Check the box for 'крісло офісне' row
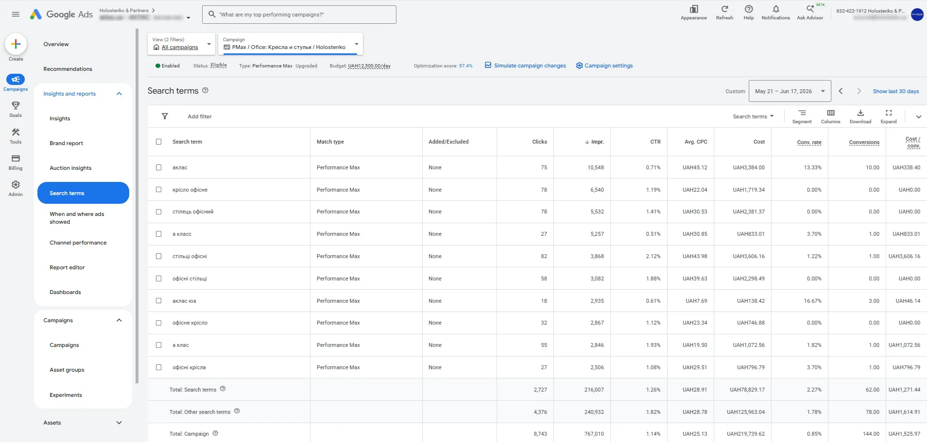Screen dimensions: 927x442 [x=158, y=190]
